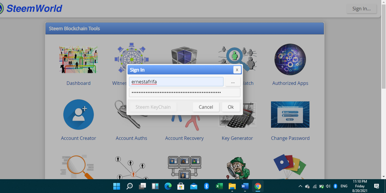The height and width of the screenshot is (193, 386).
Task: Open the Change Password link
Action: [x=290, y=138]
